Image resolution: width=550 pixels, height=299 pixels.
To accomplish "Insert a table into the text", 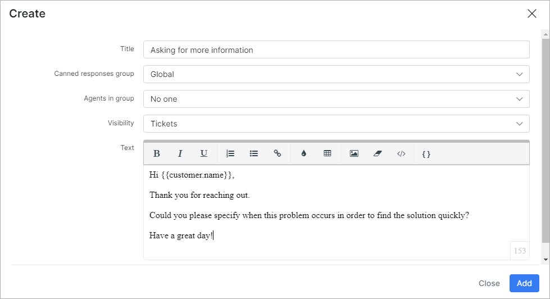I will [328, 153].
